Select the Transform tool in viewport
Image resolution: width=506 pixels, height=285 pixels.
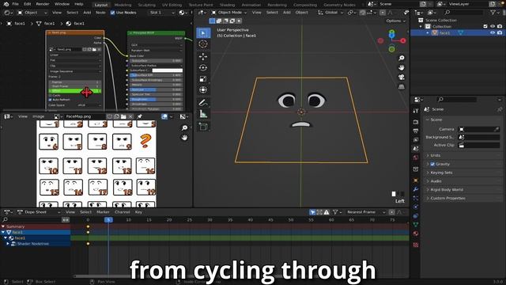point(203,89)
